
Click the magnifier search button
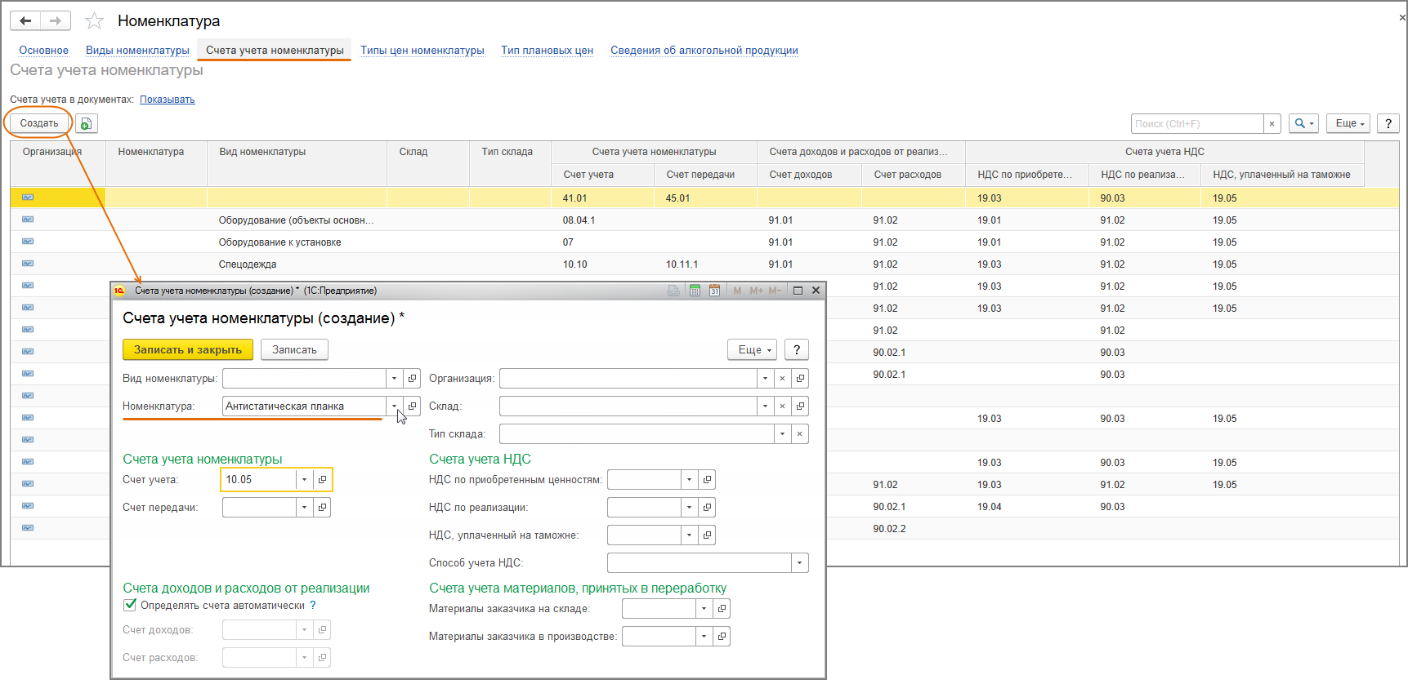(x=1303, y=123)
